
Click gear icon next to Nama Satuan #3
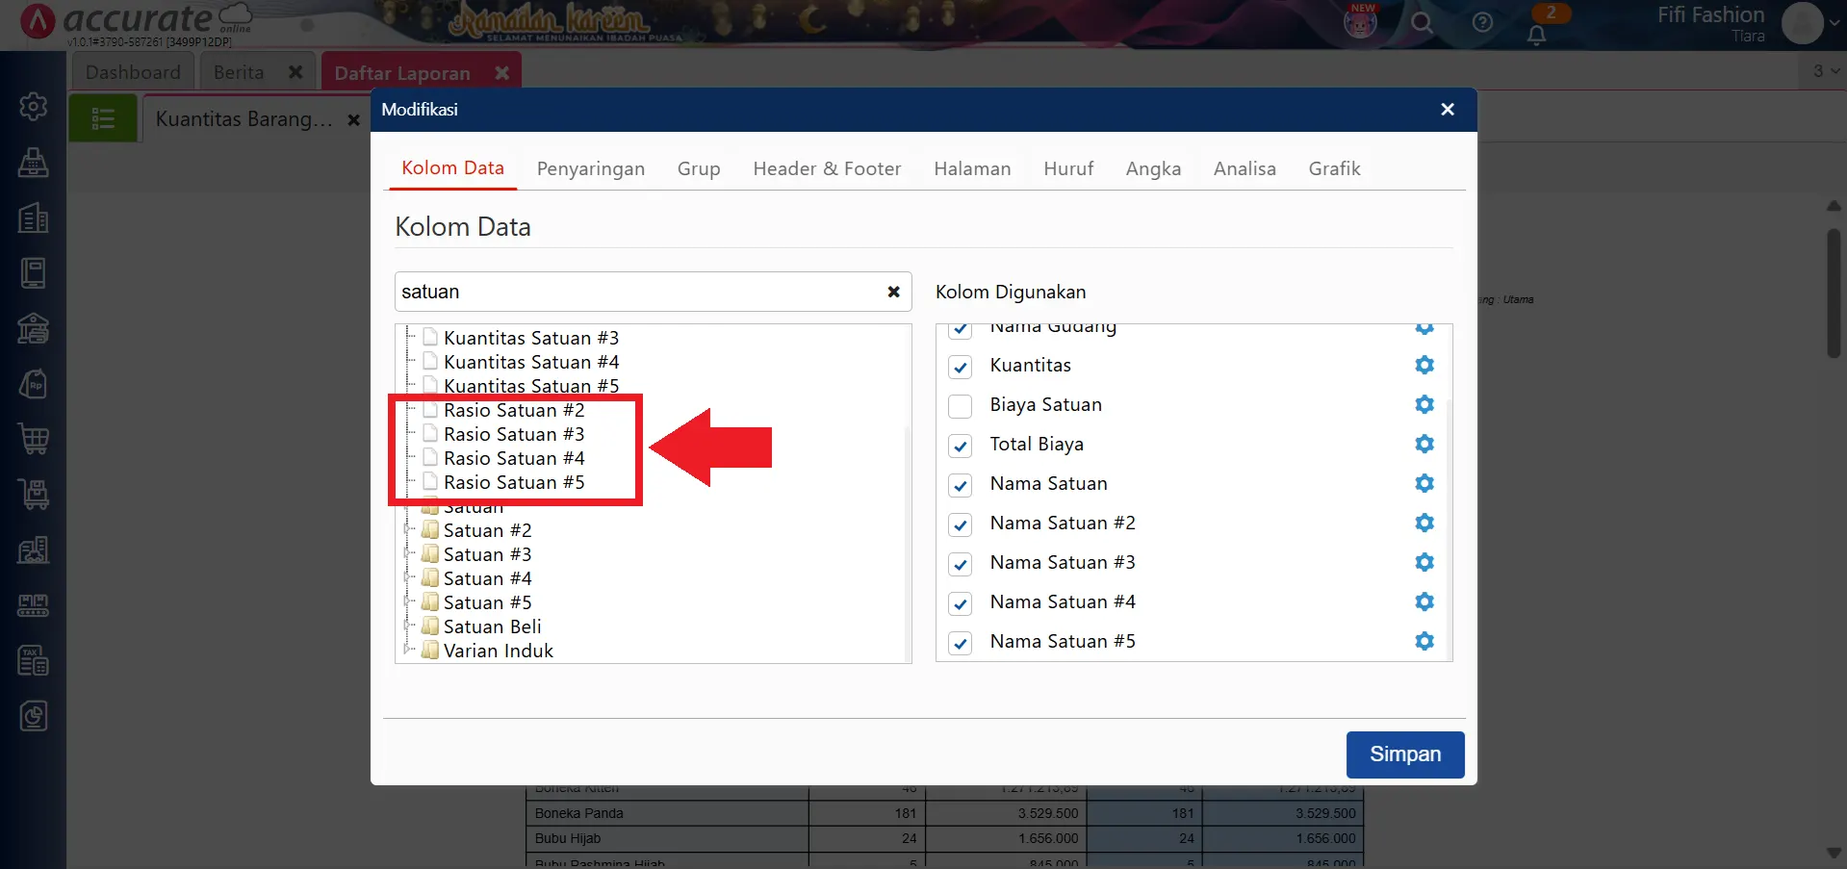pos(1424,563)
